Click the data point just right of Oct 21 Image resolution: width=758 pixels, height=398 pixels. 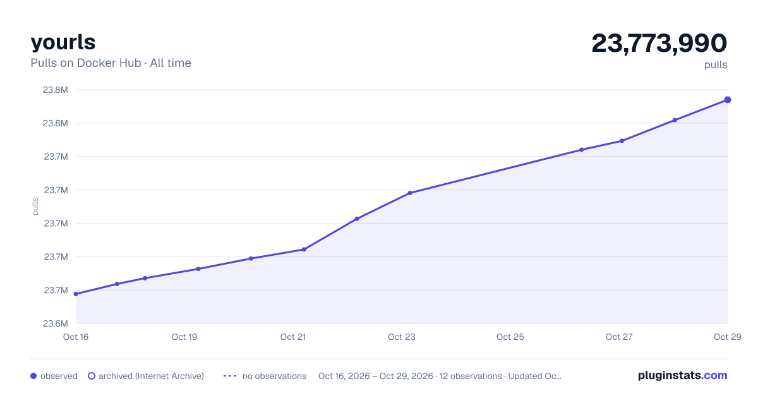(x=304, y=250)
